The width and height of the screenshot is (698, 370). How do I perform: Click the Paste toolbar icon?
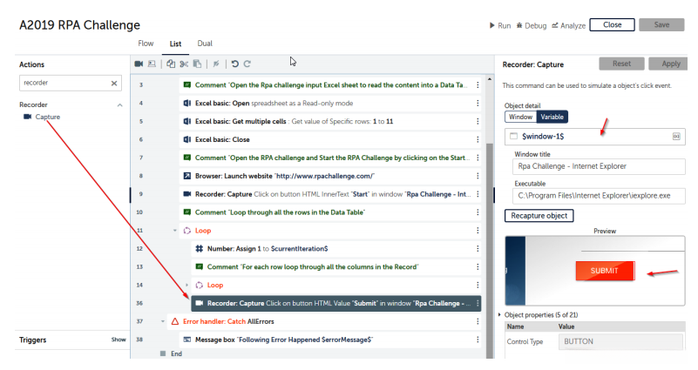point(197,64)
